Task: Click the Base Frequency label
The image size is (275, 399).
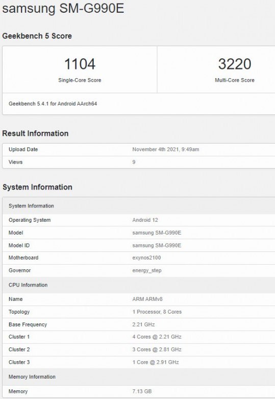Action: 28,325
